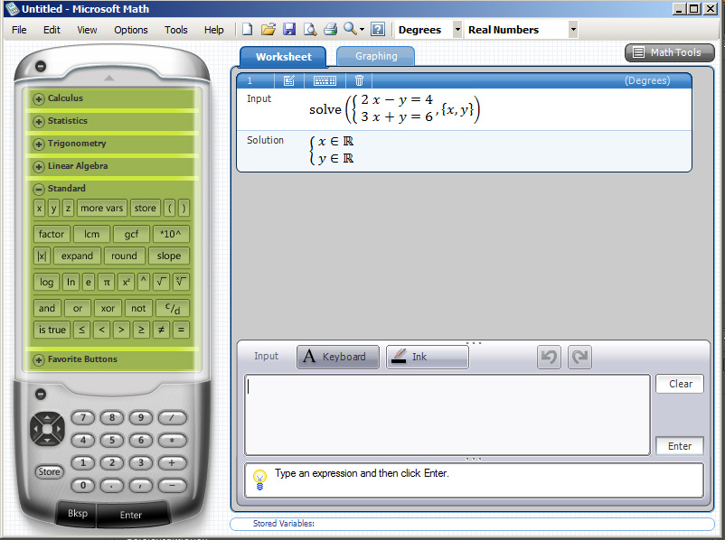Image resolution: width=725 pixels, height=540 pixels.
Task: Delete entry 1 with the trash icon
Action: (x=359, y=81)
